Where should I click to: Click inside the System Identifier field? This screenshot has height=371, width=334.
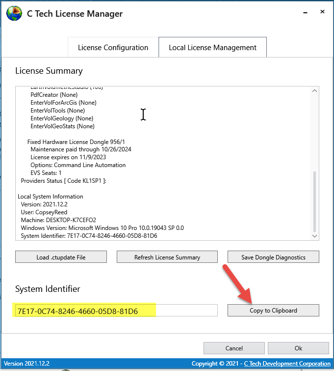pyautogui.click(x=116, y=311)
